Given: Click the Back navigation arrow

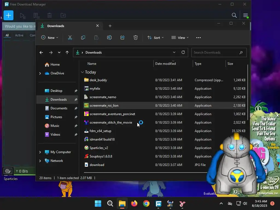Looking at the screenshot, I should (41, 52).
